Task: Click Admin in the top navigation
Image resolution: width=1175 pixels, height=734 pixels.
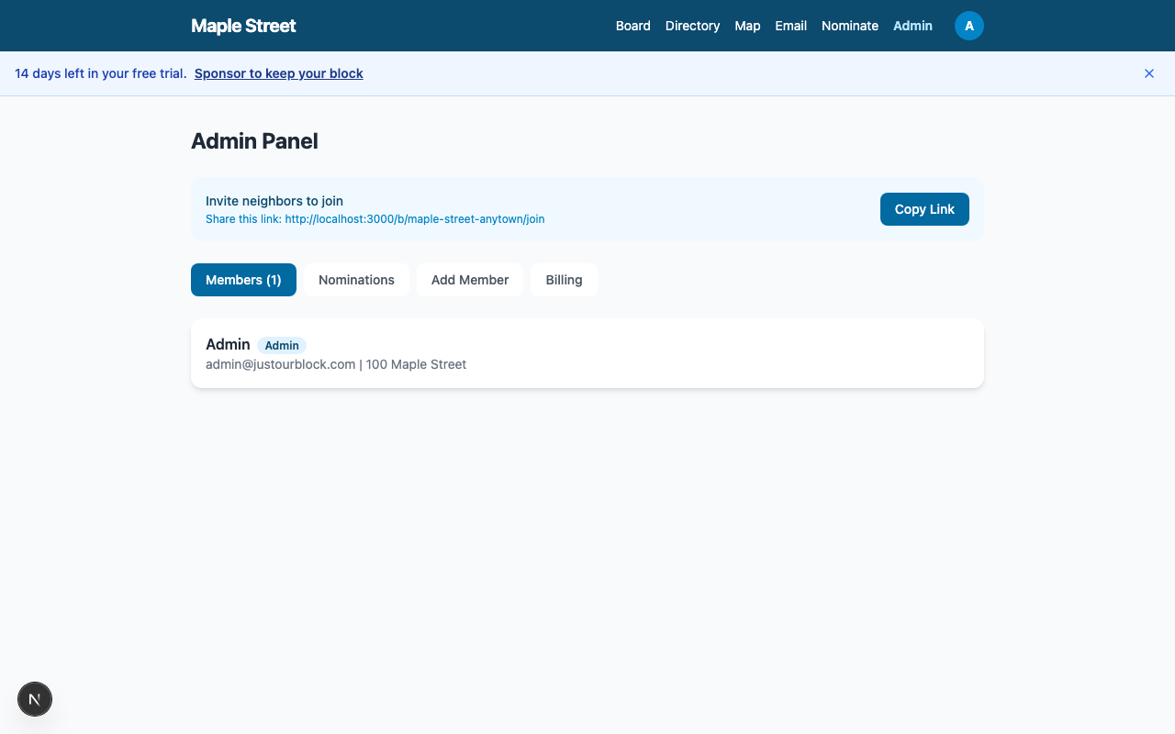Action: click(912, 26)
